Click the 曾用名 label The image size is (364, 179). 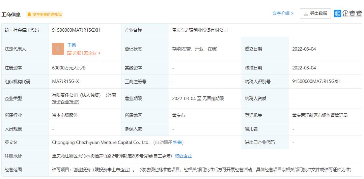point(251,129)
